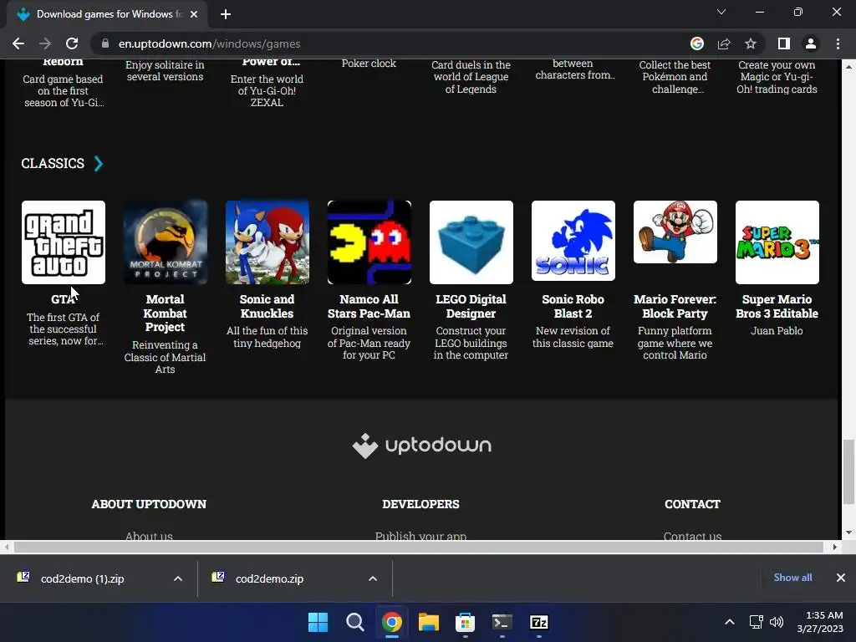Open the Contact us footer link
The width and height of the screenshot is (856, 642).
tap(692, 536)
